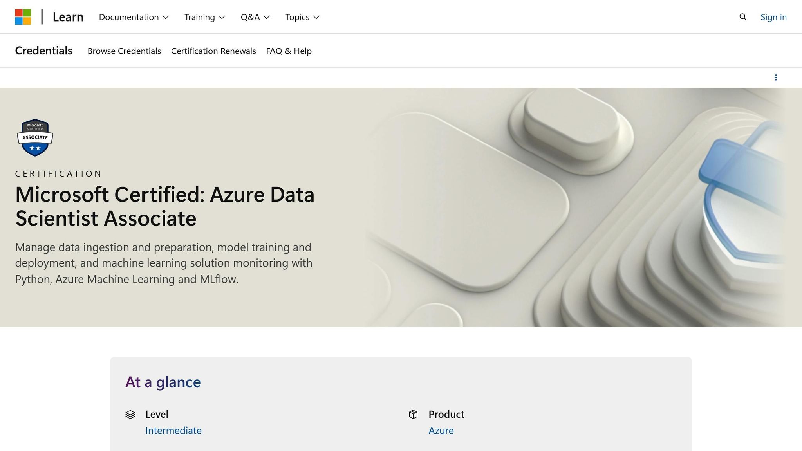Click the Level layers icon
This screenshot has height=451, width=802.
[x=131, y=415]
